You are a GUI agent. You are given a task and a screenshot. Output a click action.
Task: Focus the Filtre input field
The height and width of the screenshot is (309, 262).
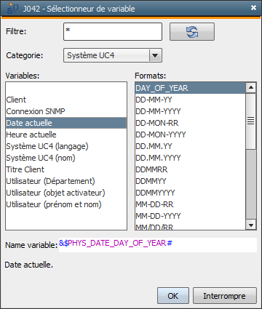(x=113, y=31)
